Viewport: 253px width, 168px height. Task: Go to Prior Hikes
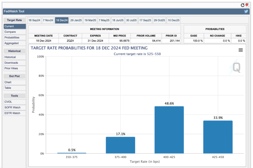11,68
